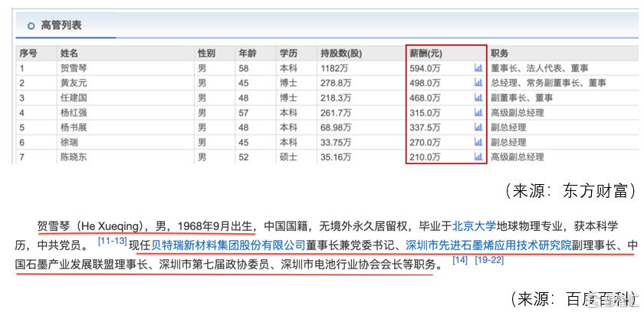Click the age 58 in 贺雪琴's row
This screenshot has height=313, width=644.
244,68
